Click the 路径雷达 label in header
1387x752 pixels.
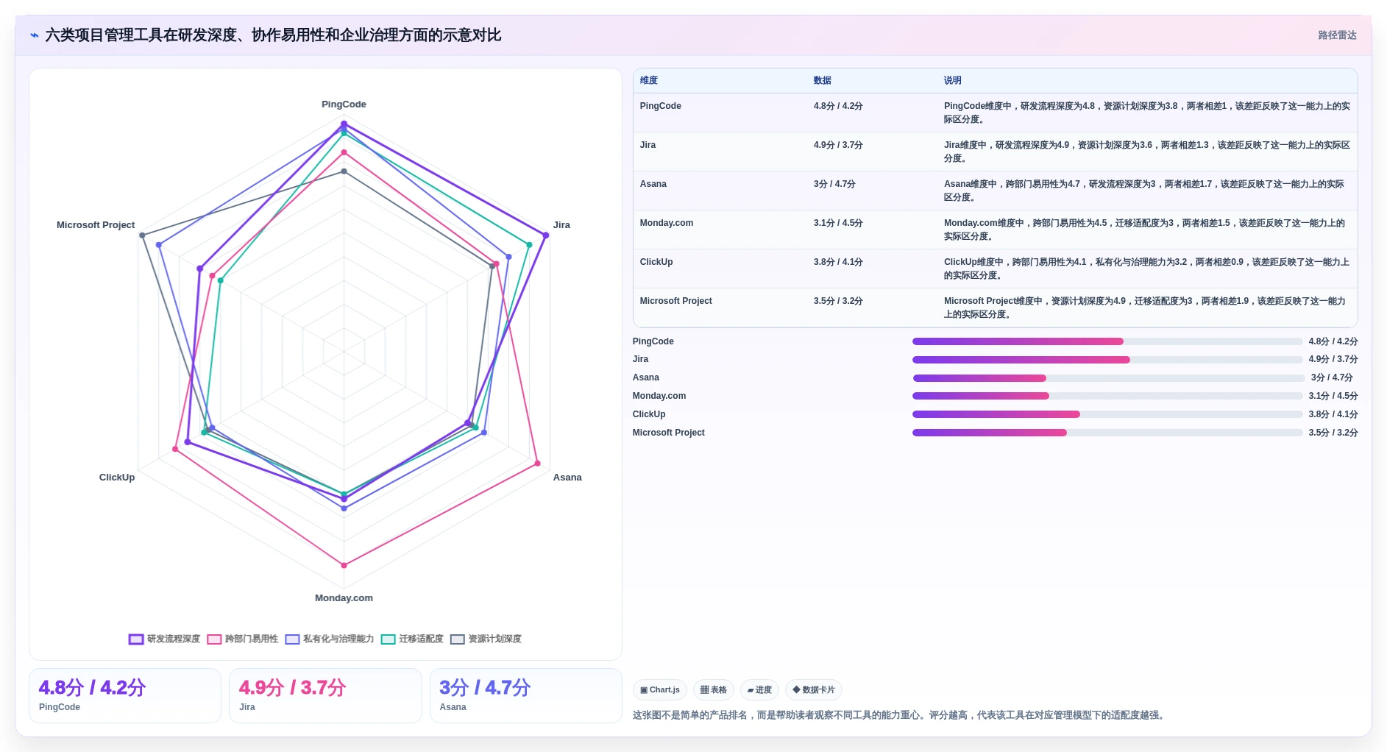click(1337, 35)
